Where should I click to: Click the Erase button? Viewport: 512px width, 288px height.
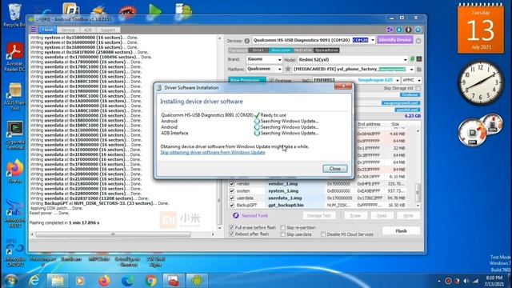point(355,215)
